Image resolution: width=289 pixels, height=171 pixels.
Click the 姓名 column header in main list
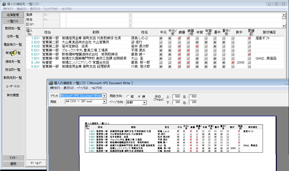144,32
